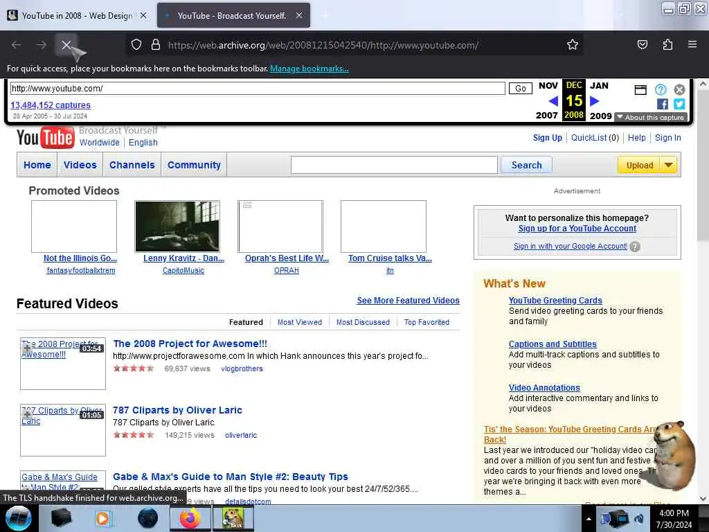
Task: Open Firefox from the taskbar
Action: pyautogui.click(x=190, y=518)
